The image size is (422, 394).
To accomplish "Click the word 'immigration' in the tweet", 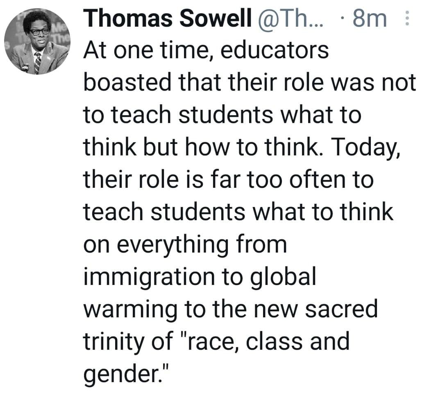I will pyautogui.click(x=149, y=278).
